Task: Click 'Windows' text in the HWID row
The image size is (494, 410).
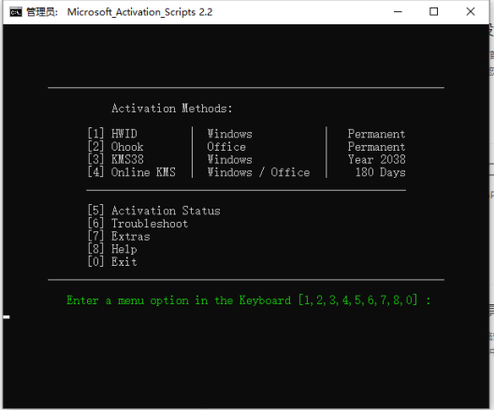Action: pos(229,134)
